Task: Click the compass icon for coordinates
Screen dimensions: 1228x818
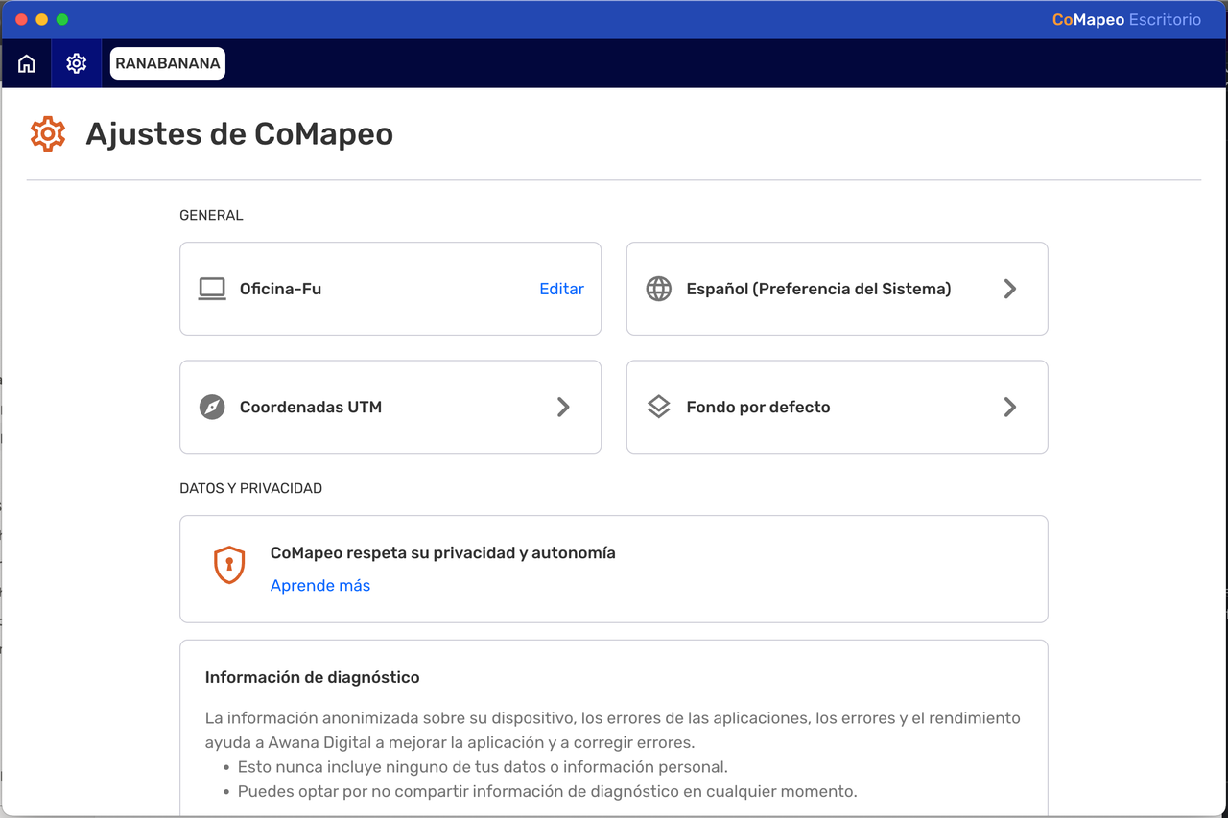Action: 212,407
